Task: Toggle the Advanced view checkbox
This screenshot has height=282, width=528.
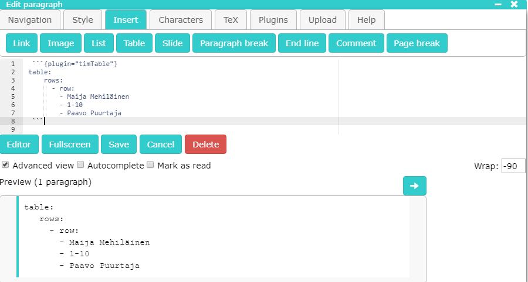Action: click(x=5, y=164)
